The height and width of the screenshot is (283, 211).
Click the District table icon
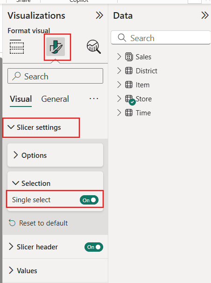click(129, 71)
